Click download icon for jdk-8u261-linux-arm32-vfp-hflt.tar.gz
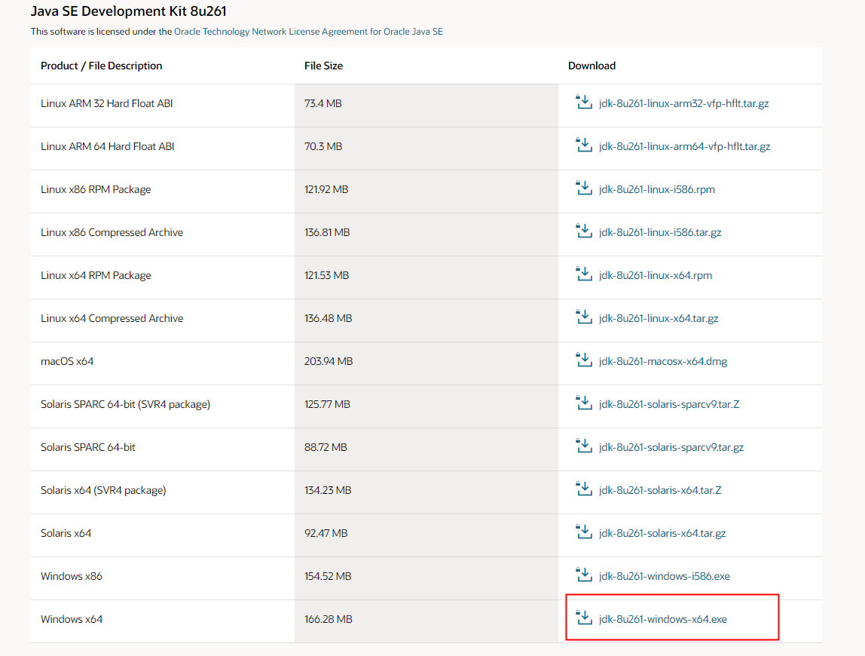This screenshot has height=656, width=865. coord(584,102)
